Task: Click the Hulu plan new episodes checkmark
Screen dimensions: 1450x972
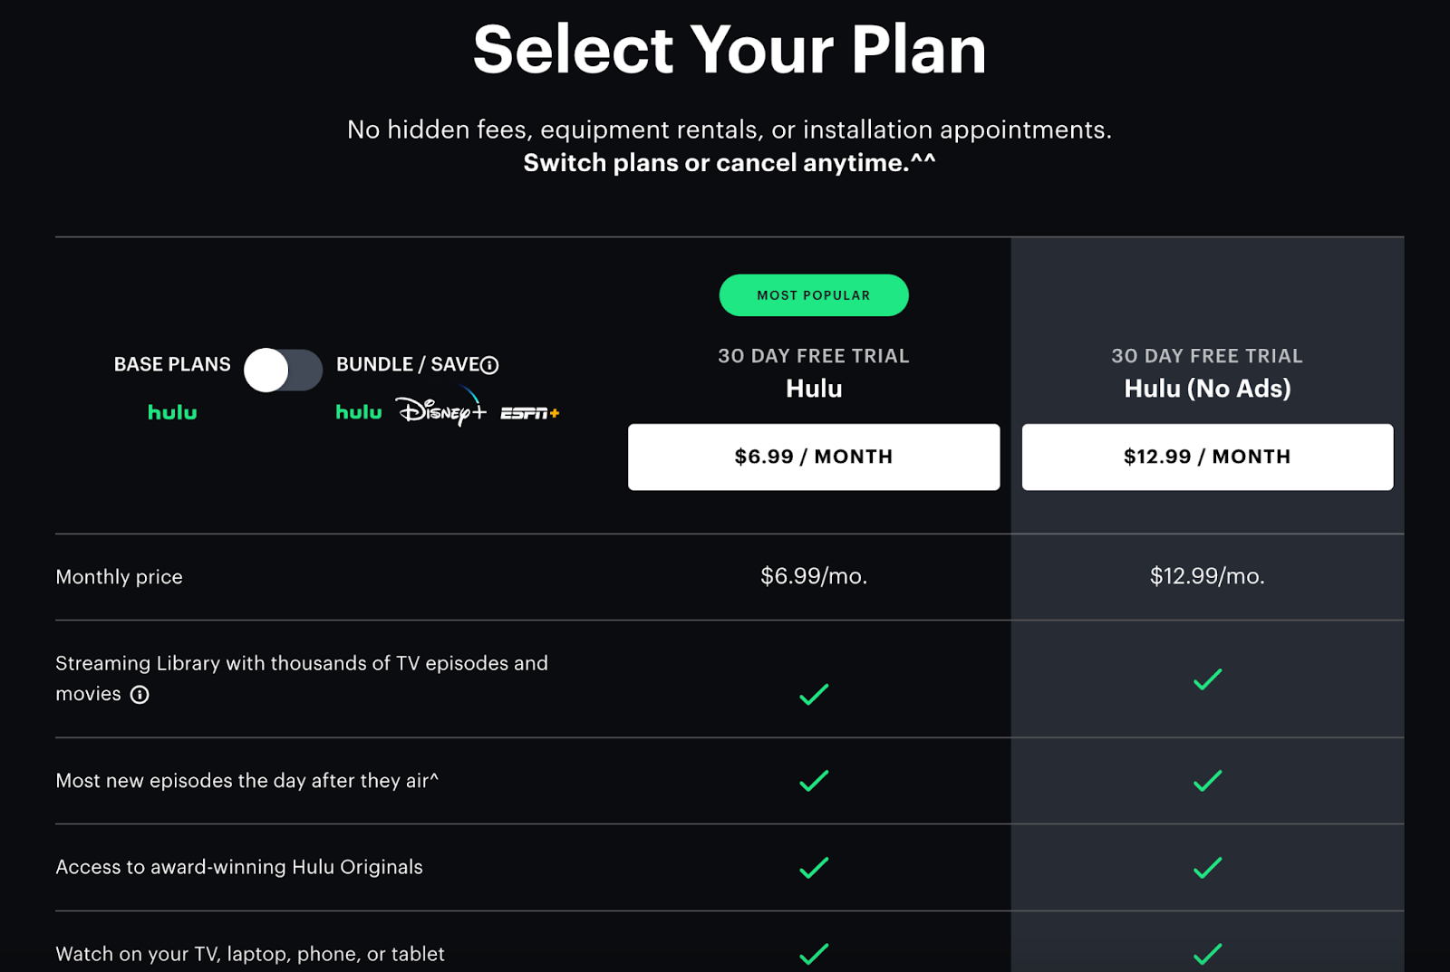Action: pyautogui.click(x=814, y=781)
